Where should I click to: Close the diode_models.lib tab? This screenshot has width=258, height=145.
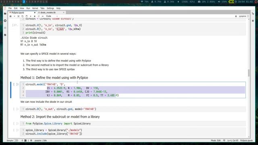tap(64, 12)
